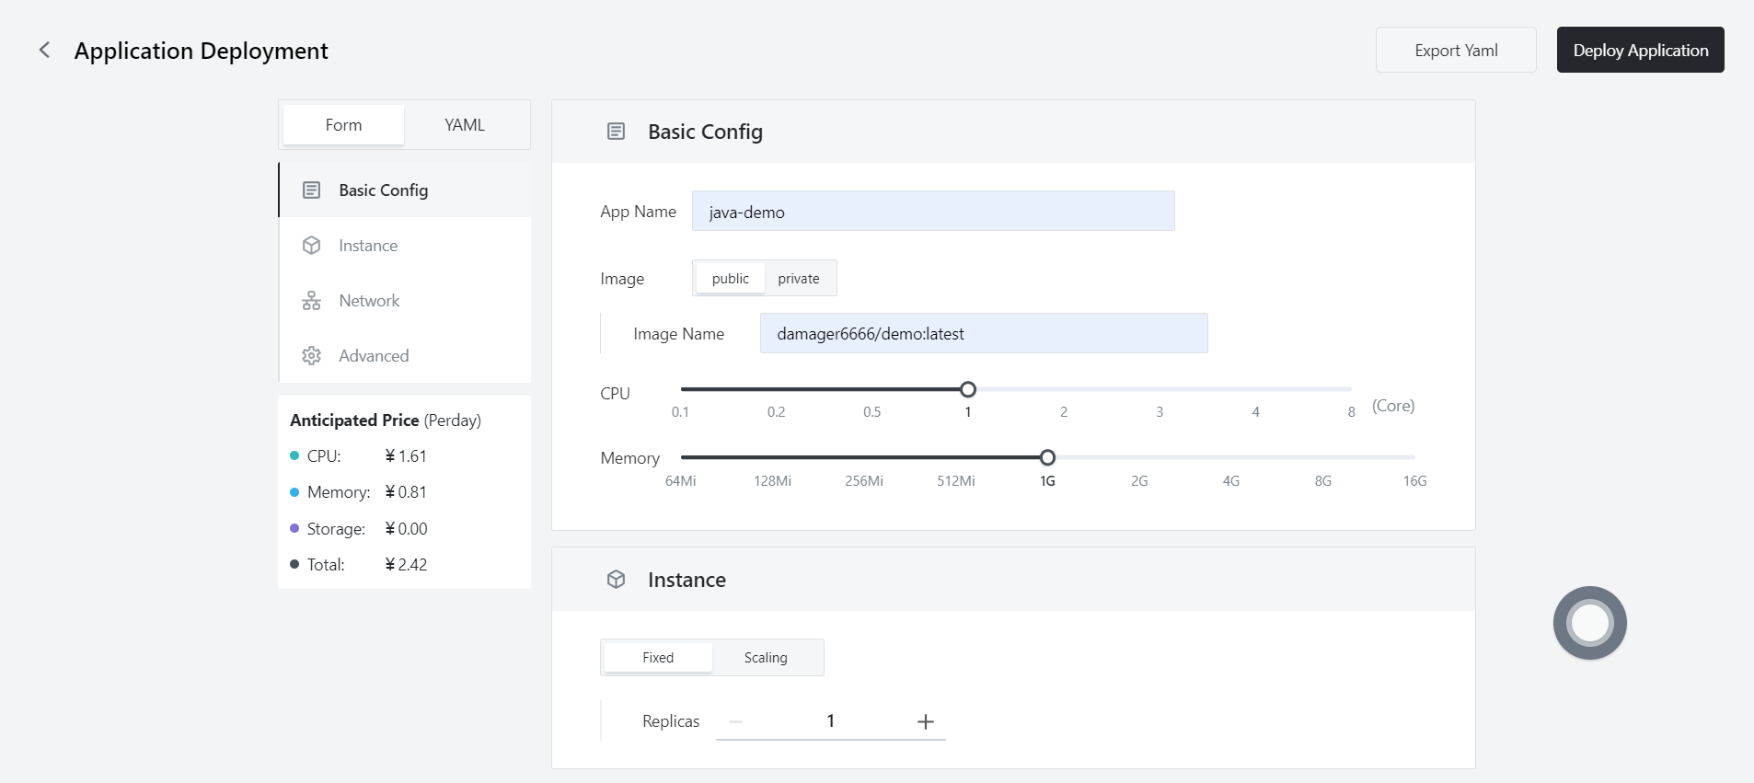Jump to Advanced section in sidebar
The image size is (1754, 783).
tap(405, 356)
